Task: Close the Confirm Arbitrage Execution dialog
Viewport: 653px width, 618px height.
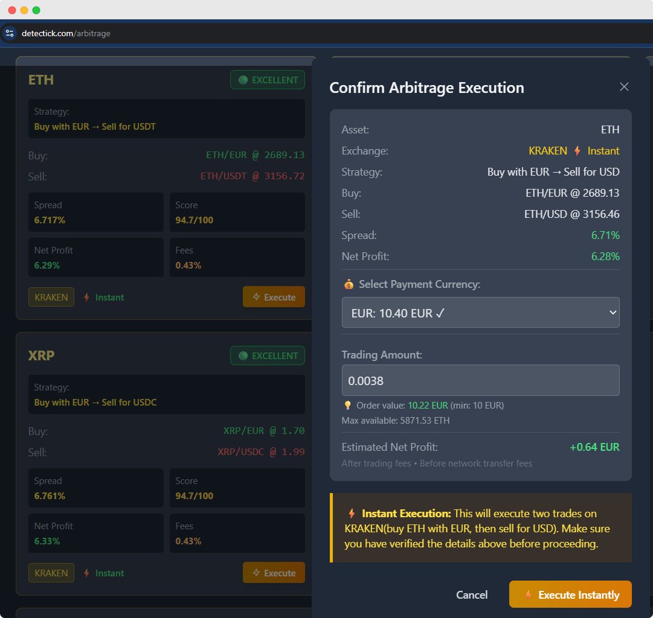Action: click(x=624, y=86)
